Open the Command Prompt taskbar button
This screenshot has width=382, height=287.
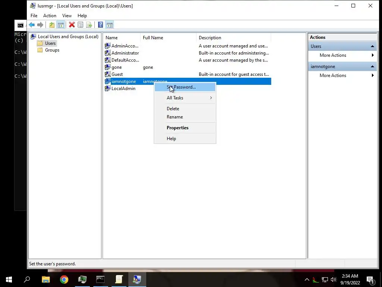[x=100, y=280]
